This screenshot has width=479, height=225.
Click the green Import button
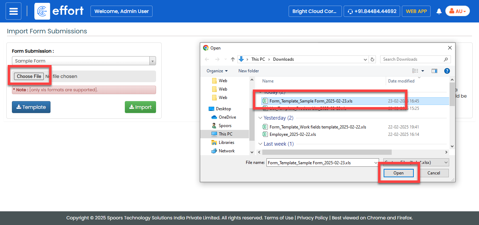click(x=140, y=107)
